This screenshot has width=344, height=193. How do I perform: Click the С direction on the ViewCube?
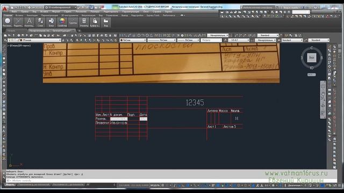click(x=312, y=48)
